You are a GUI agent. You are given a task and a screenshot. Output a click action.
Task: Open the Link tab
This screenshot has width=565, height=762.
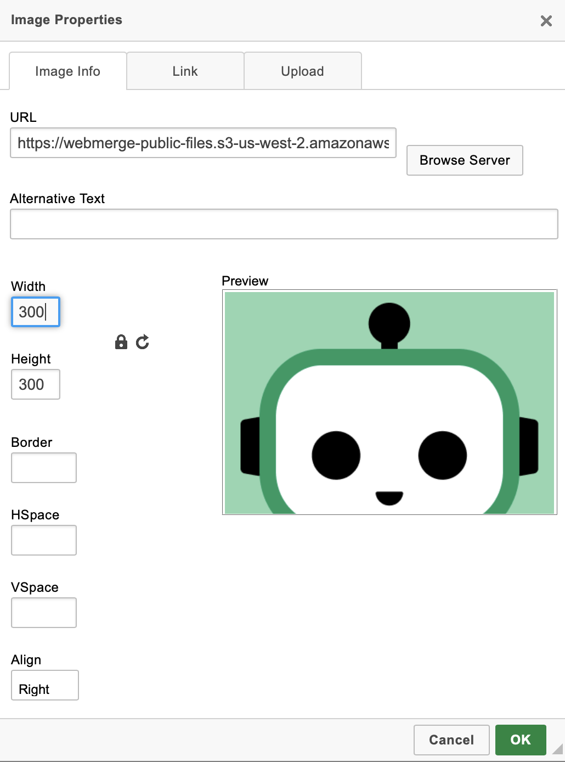[185, 71]
